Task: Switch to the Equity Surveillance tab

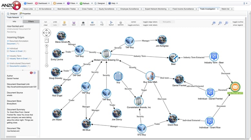Action: (107, 9)
